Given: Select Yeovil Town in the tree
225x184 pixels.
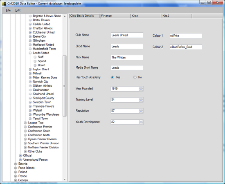Looking at the screenshot, I should (40, 119).
